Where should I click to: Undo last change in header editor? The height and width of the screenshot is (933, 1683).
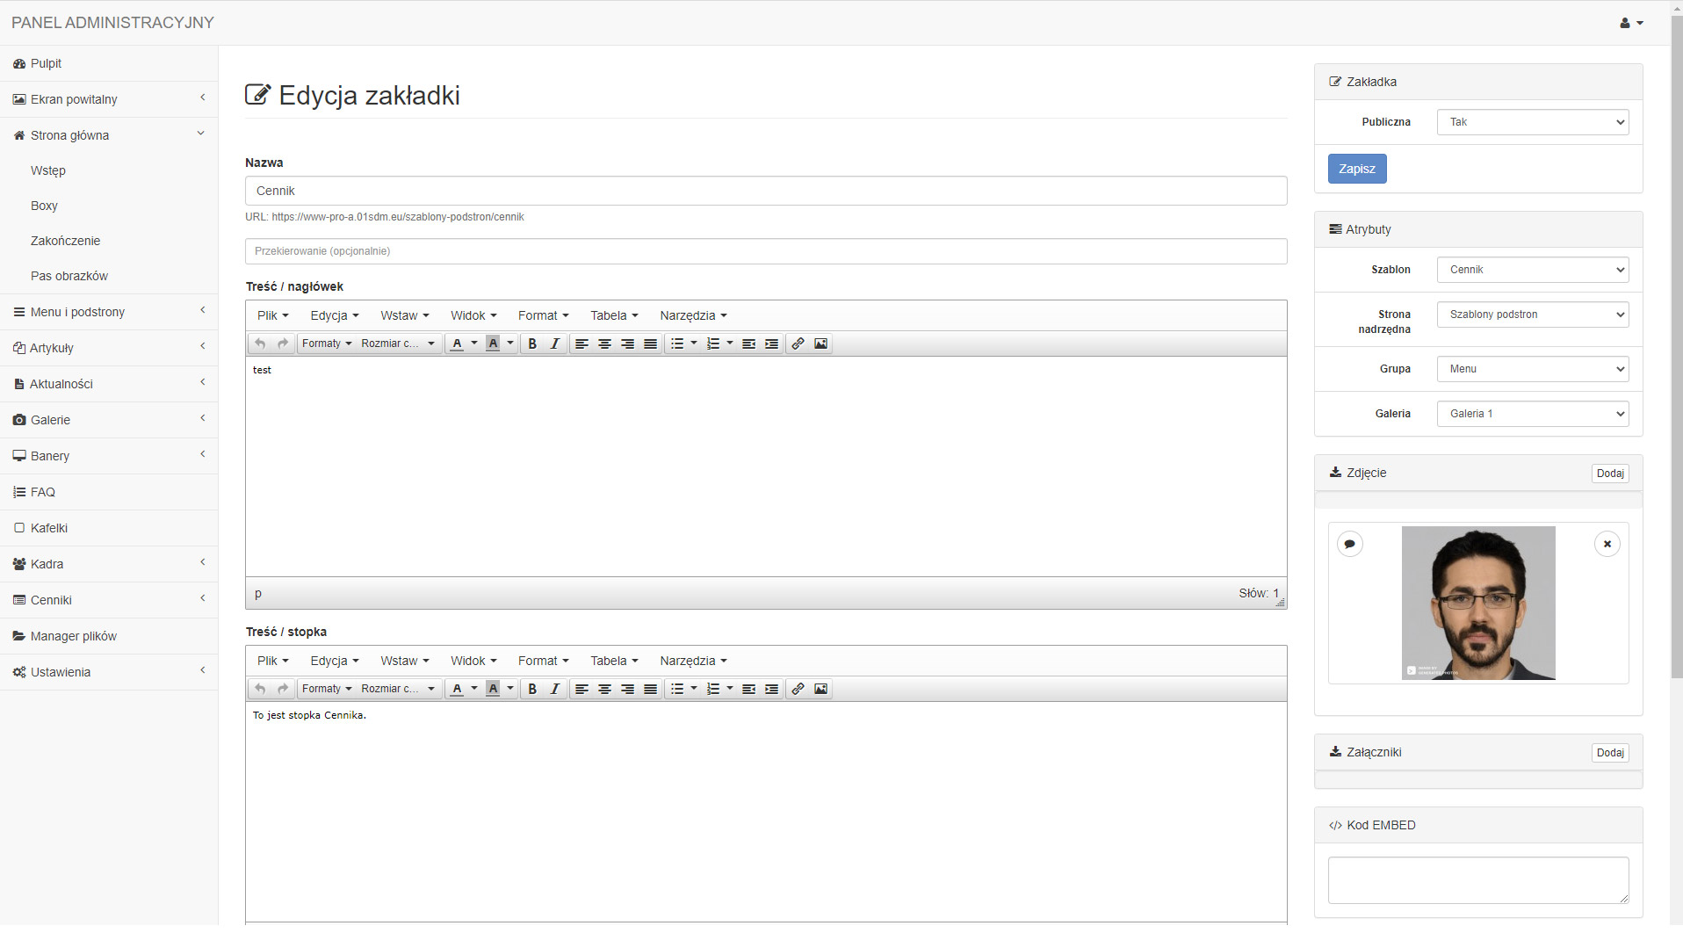[x=260, y=344]
